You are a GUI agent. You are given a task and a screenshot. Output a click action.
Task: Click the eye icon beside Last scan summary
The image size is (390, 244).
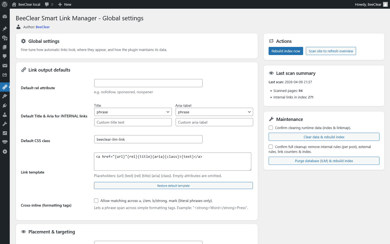pyautogui.click(x=271, y=73)
